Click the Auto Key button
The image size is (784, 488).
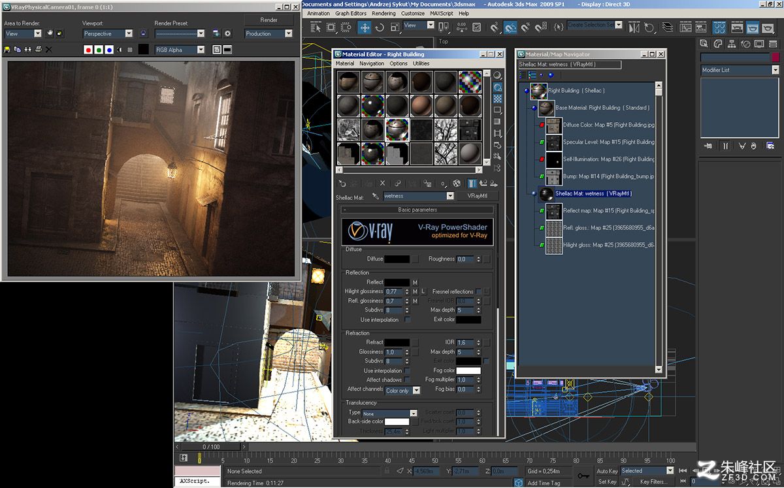click(607, 471)
